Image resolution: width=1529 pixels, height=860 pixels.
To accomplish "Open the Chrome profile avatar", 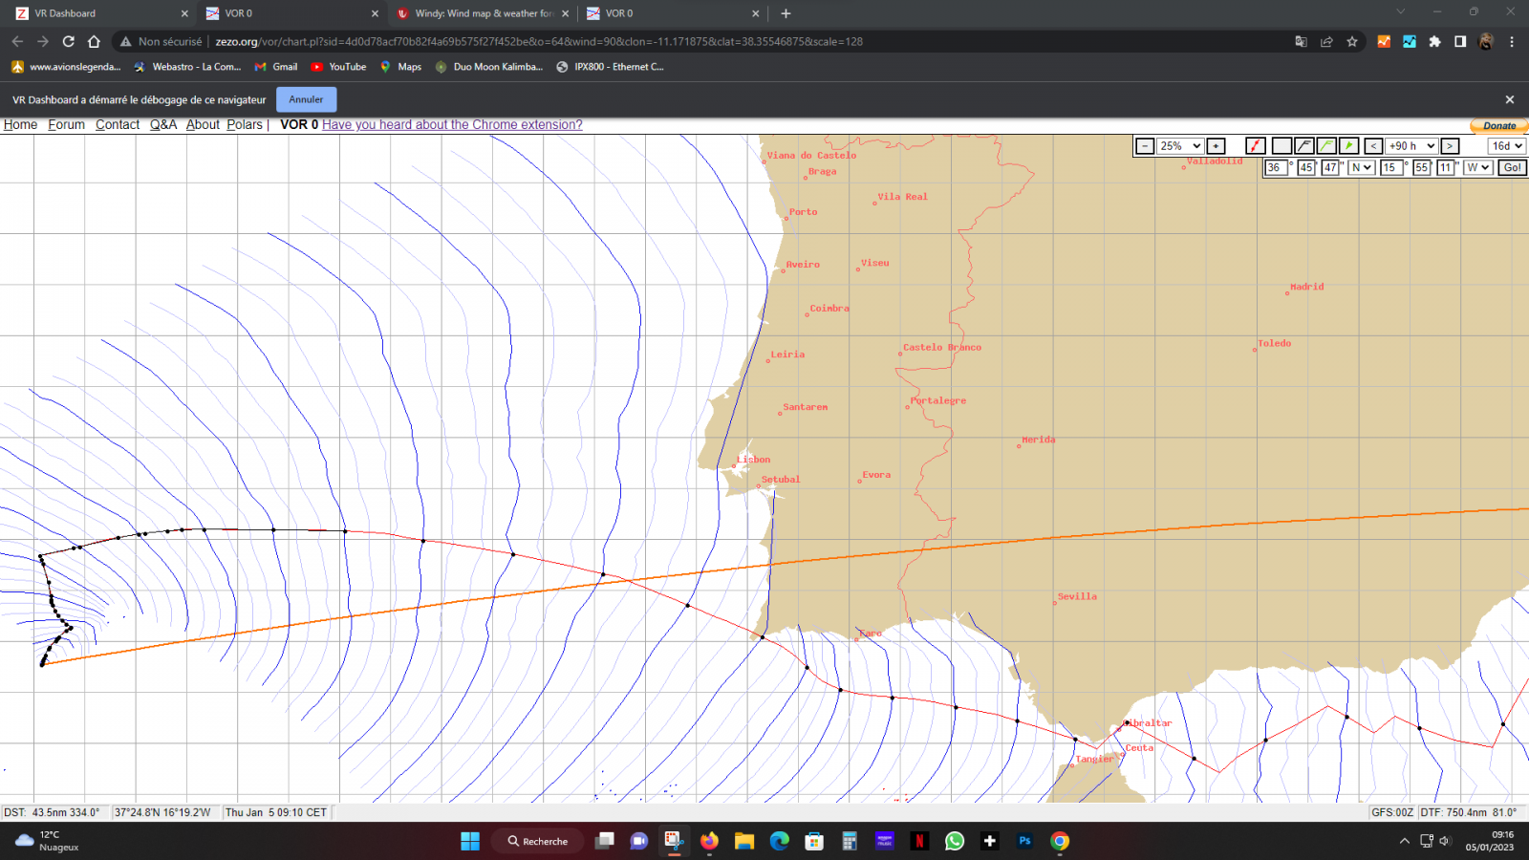I will [1486, 41].
